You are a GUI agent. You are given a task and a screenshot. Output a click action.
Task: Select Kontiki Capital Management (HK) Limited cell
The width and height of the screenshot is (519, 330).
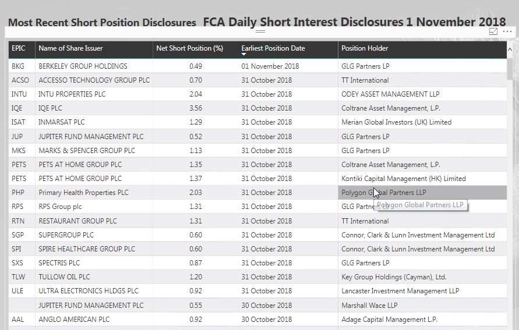pos(403,179)
